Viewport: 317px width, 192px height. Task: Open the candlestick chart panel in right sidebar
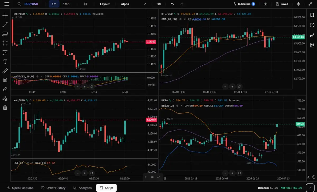coord(312,45)
